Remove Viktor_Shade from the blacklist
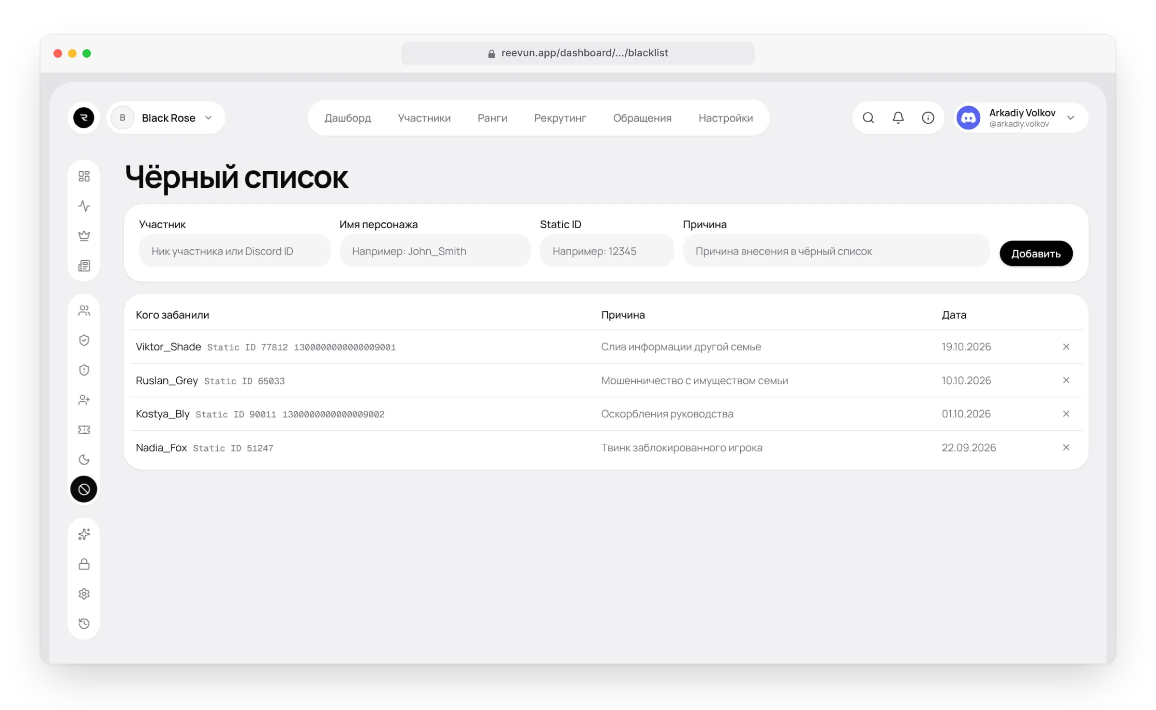 coord(1065,347)
